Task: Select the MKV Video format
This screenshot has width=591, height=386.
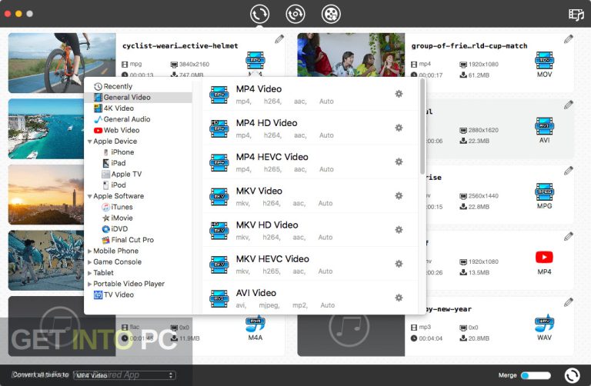Action: 310,196
